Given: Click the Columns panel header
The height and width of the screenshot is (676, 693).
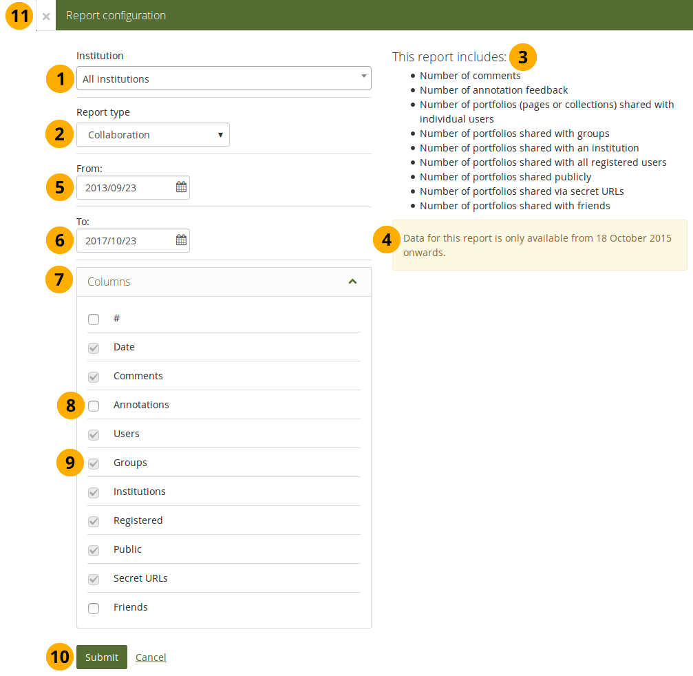Looking at the screenshot, I should [206, 282].
